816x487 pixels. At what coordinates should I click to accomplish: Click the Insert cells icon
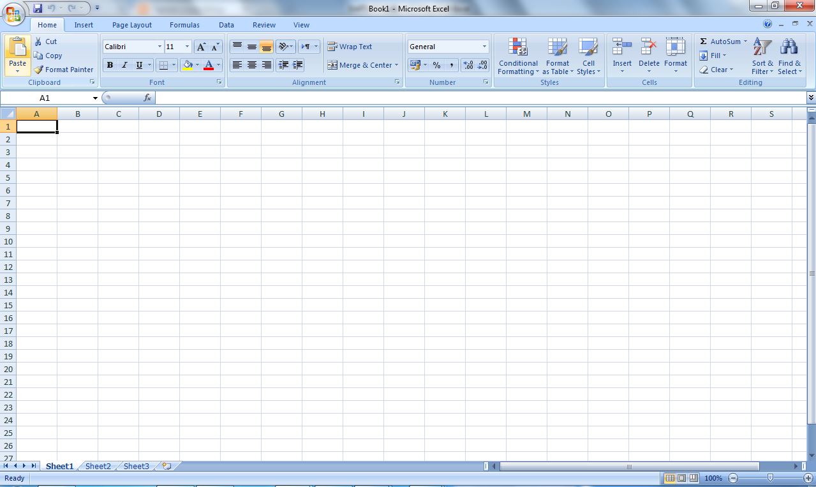pos(622,47)
